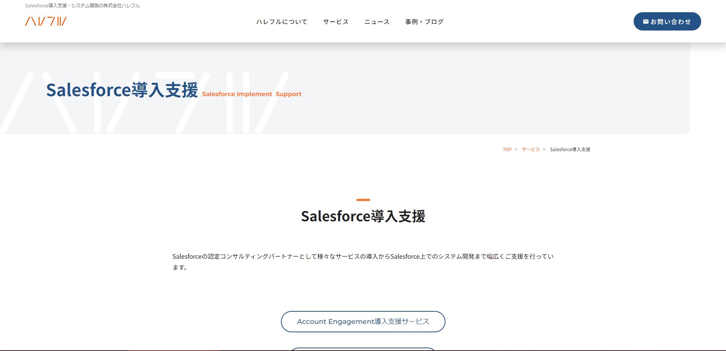Open the 事例・ブログ menu
This screenshot has width=726, height=351.
pyautogui.click(x=424, y=22)
